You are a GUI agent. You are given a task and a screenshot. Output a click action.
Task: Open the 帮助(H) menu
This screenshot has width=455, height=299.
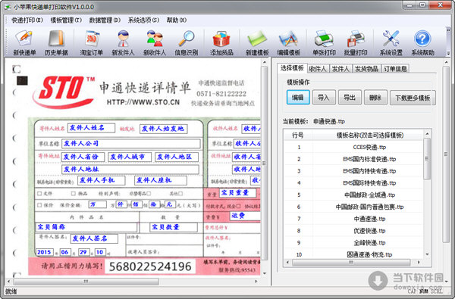coord(177,20)
